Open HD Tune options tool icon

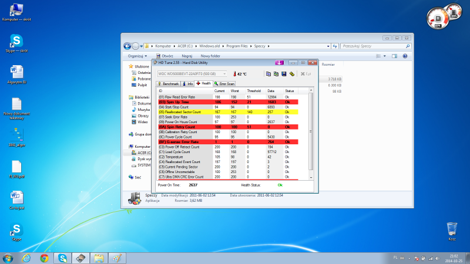point(292,74)
